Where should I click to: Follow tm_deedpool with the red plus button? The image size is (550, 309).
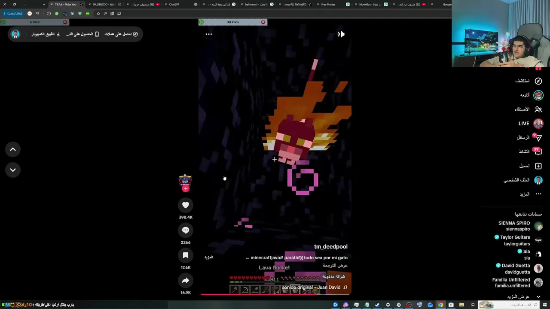(x=185, y=189)
